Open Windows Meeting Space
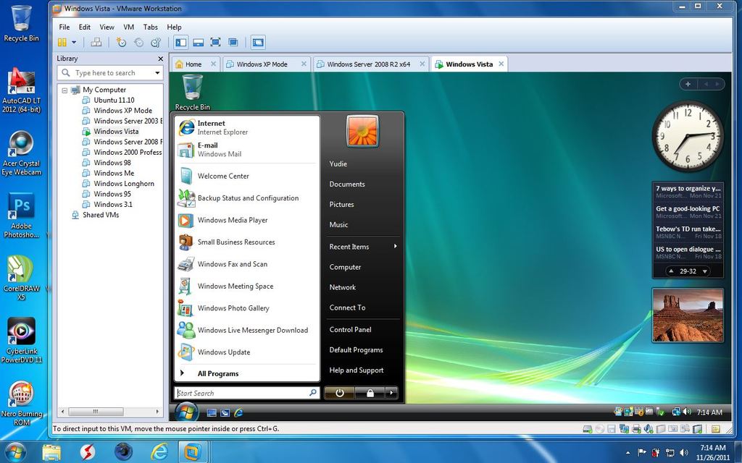The width and height of the screenshot is (742, 463). [x=247, y=286]
